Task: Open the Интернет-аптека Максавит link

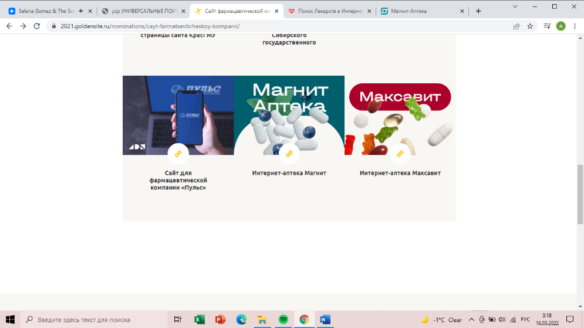Action: [x=400, y=173]
